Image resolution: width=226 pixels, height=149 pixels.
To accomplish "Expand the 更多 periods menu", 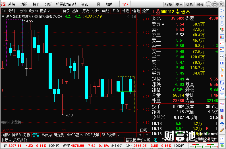I will coord(45,11).
